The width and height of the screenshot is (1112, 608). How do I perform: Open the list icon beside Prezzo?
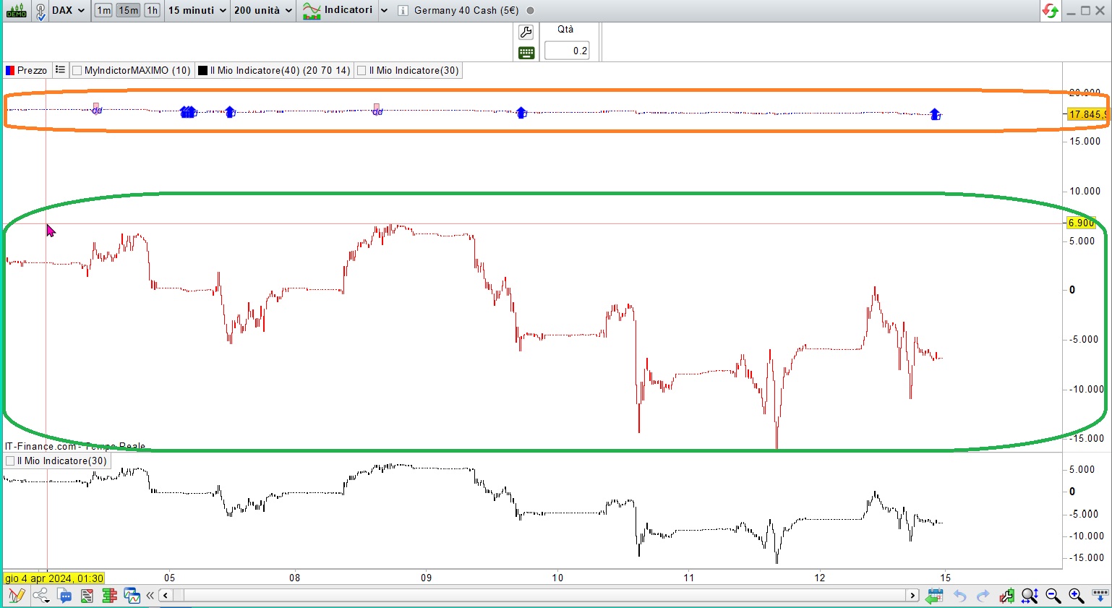(x=60, y=70)
